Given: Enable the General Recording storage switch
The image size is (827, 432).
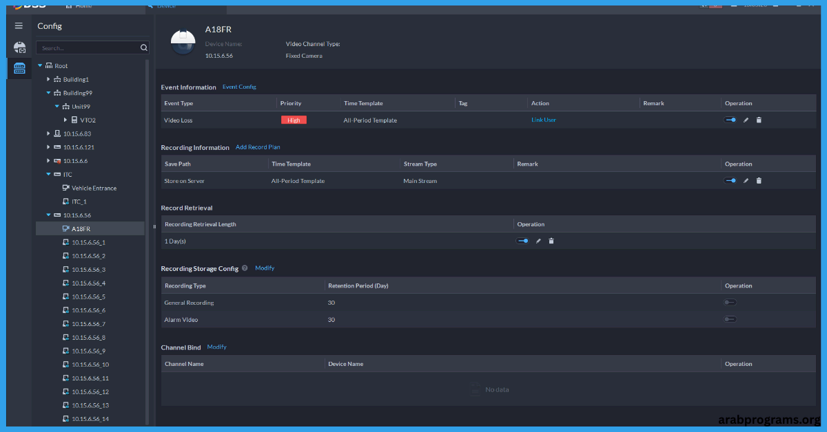Looking at the screenshot, I should 730,303.
